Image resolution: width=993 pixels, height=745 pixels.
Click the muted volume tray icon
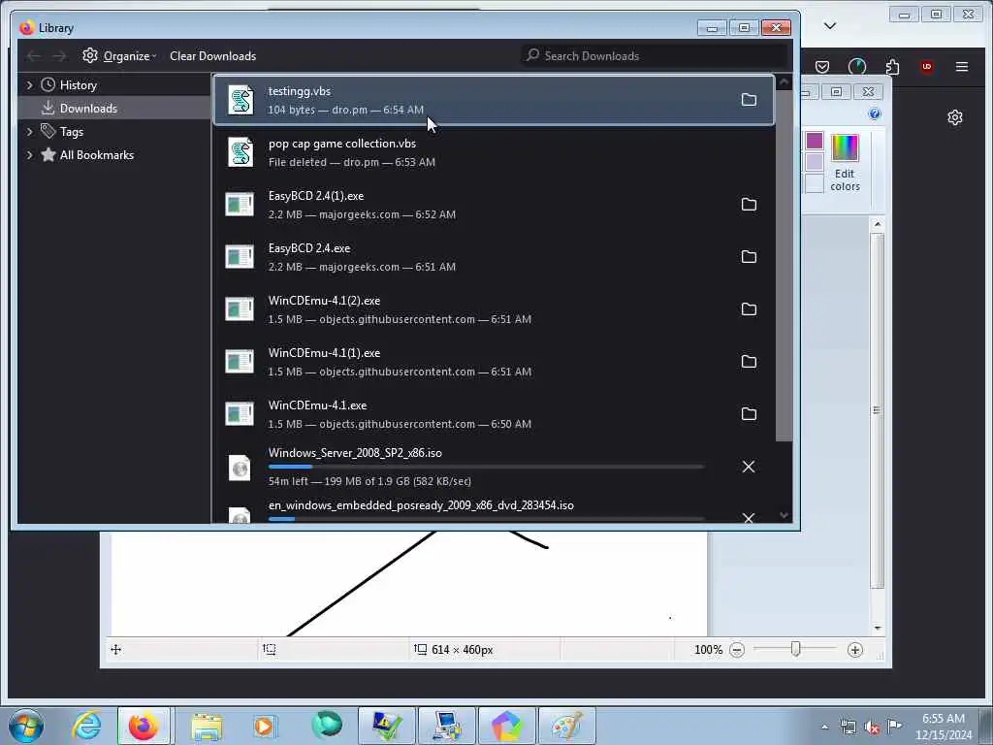click(x=872, y=728)
